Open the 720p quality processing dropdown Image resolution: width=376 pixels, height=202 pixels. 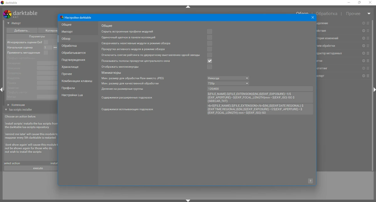(228, 84)
